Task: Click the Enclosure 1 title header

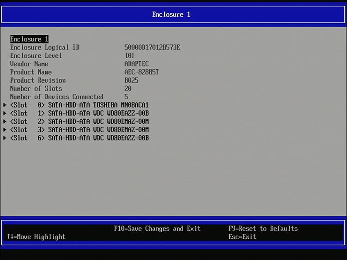Action: (171, 15)
